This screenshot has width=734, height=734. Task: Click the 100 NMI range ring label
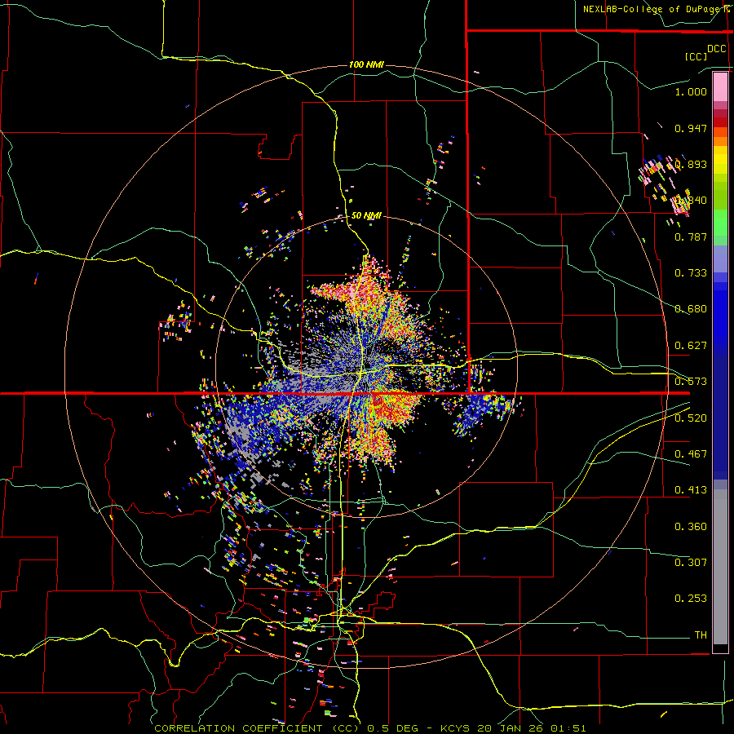pyautogui.click(x=366, y=64)
